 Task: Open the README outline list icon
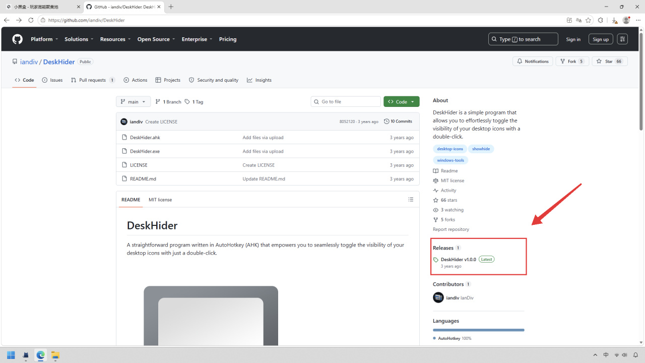411,200
